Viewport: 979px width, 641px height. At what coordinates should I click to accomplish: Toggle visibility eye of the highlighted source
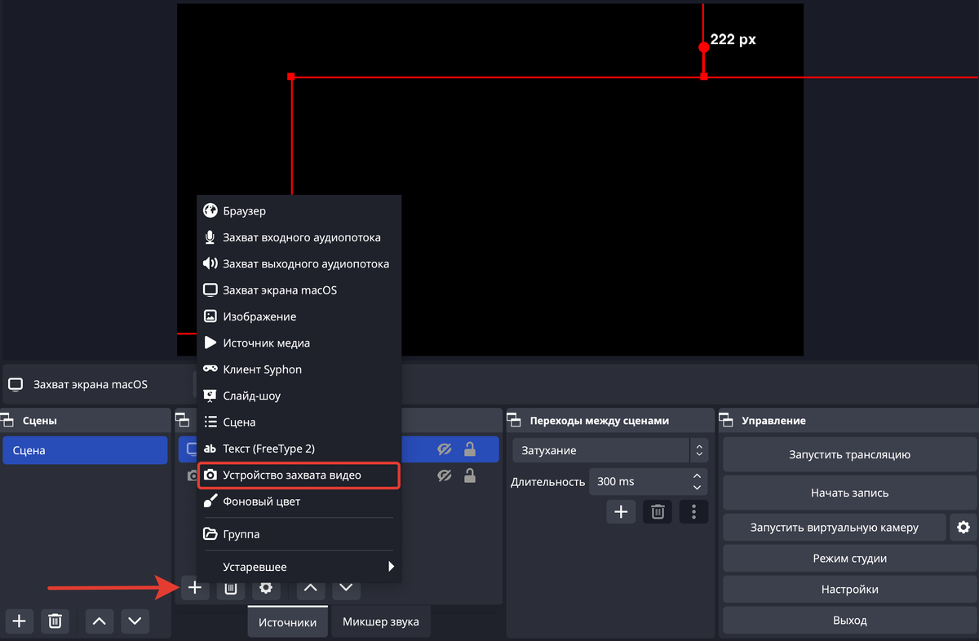point(445,449)
